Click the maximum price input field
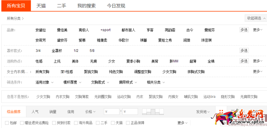 (x=130, y=112)
